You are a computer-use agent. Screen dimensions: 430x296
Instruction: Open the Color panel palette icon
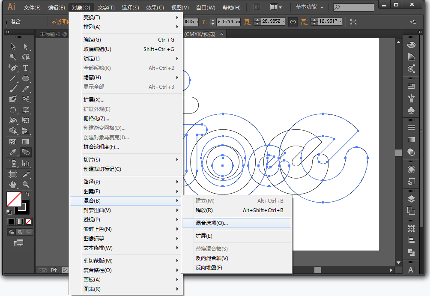click(411, 45)
